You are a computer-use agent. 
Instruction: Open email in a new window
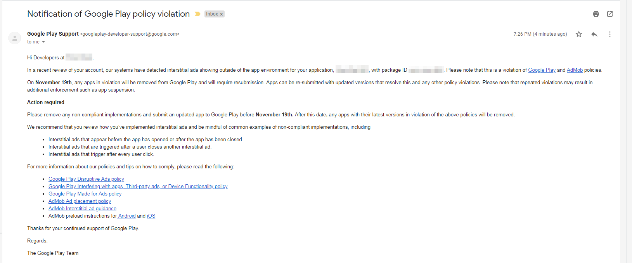610,14
